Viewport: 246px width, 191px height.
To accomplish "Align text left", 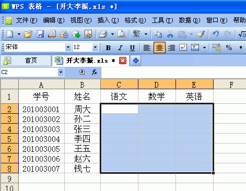I will pyautogui.click(x=147, y=47).
